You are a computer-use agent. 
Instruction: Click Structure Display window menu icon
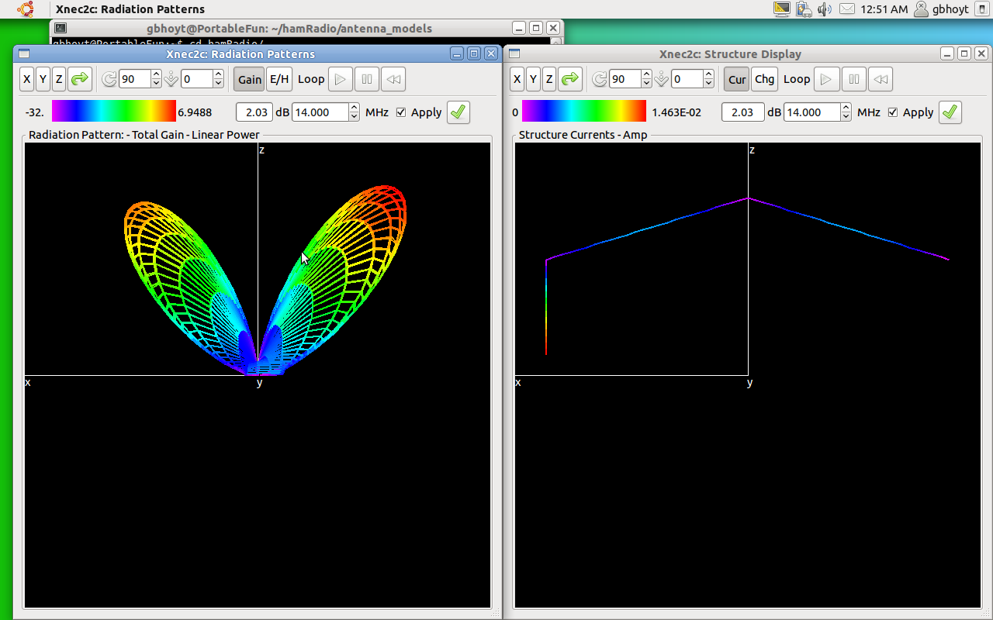click(514, 53)
